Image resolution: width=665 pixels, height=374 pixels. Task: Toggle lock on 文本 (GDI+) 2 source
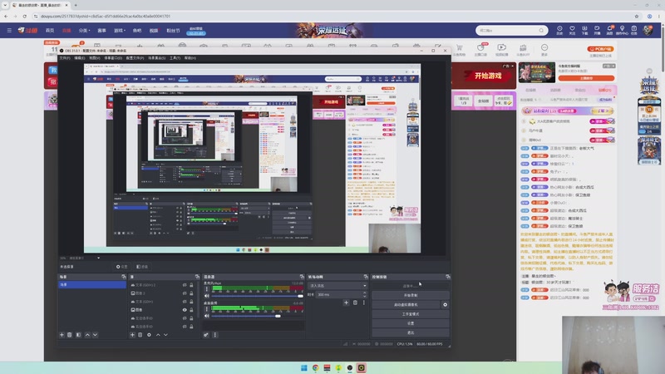pyautogui.click(x=191, y=285)
